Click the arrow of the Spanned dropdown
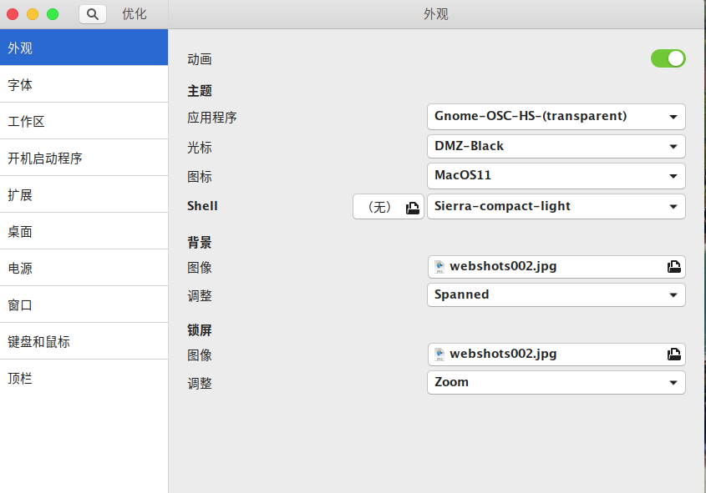Screen dimensions: 706x493 673,295
